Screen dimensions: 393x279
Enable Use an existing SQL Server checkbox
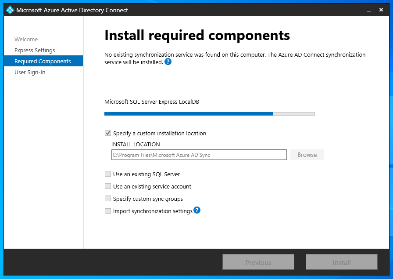(108, 174)
